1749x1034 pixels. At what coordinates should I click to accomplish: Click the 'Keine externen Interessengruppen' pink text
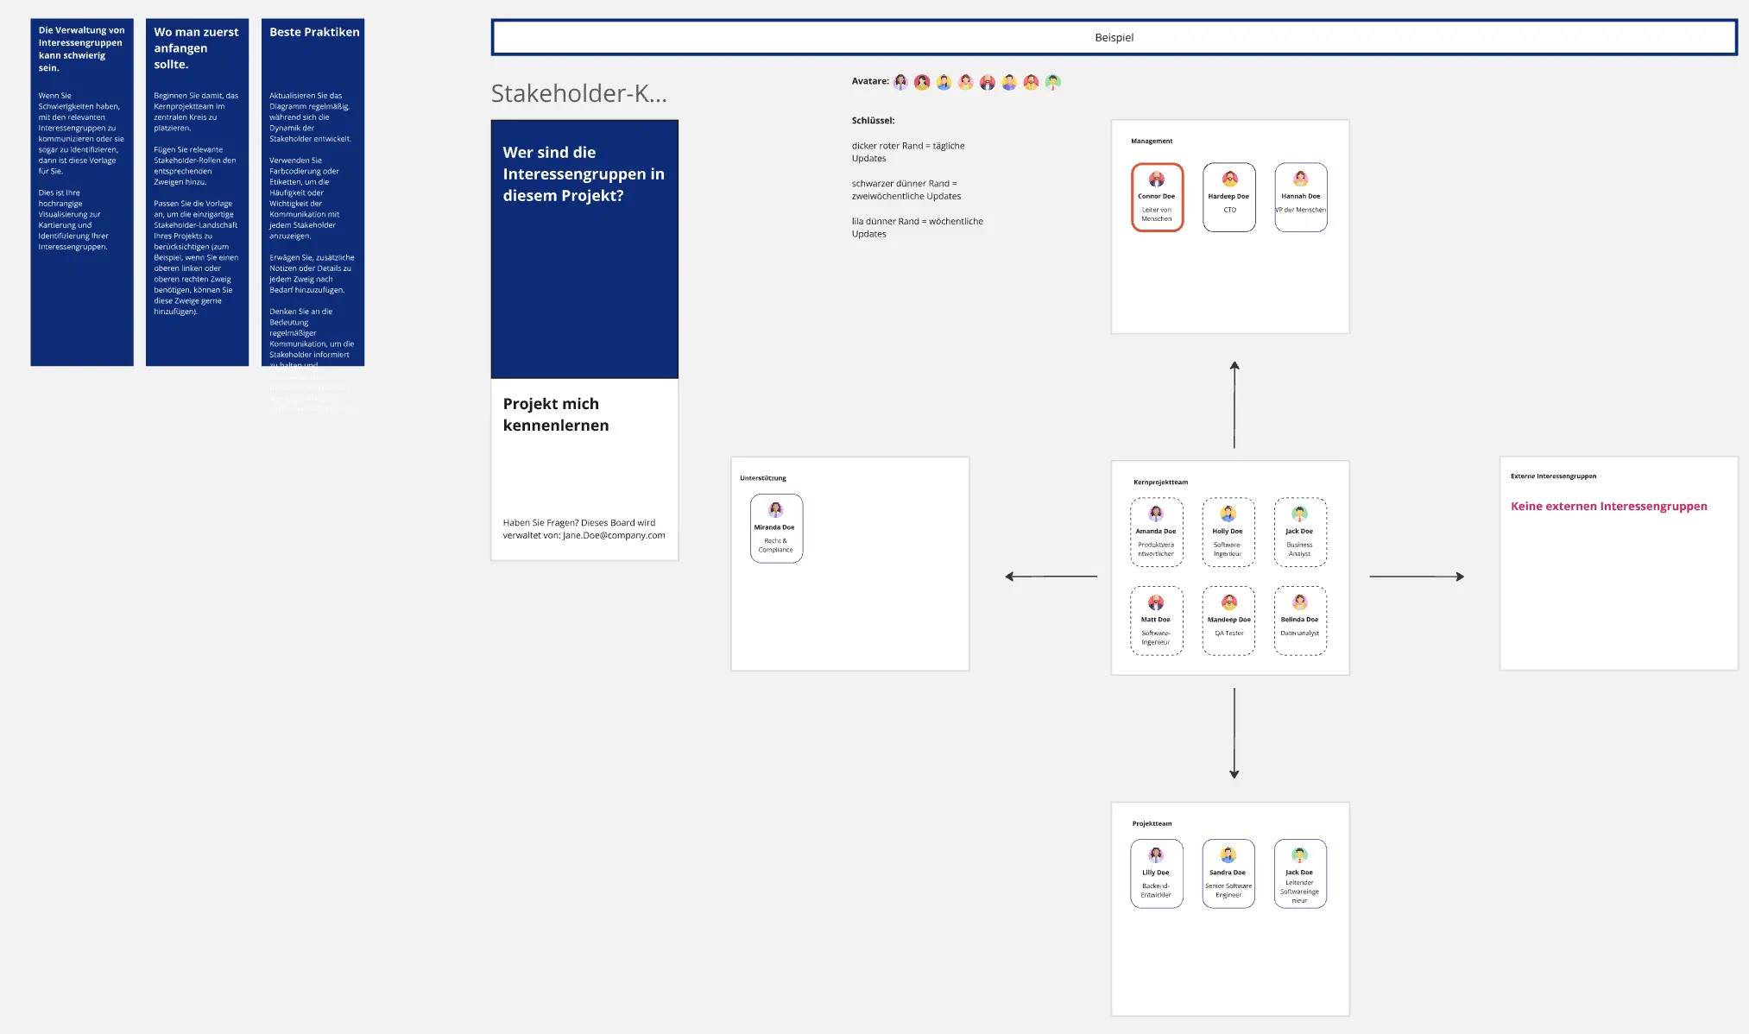pos(1608,507)
